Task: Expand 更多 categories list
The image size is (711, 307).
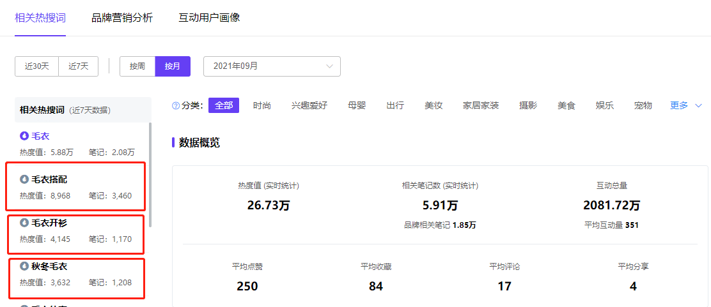Action: coord(685,105)
